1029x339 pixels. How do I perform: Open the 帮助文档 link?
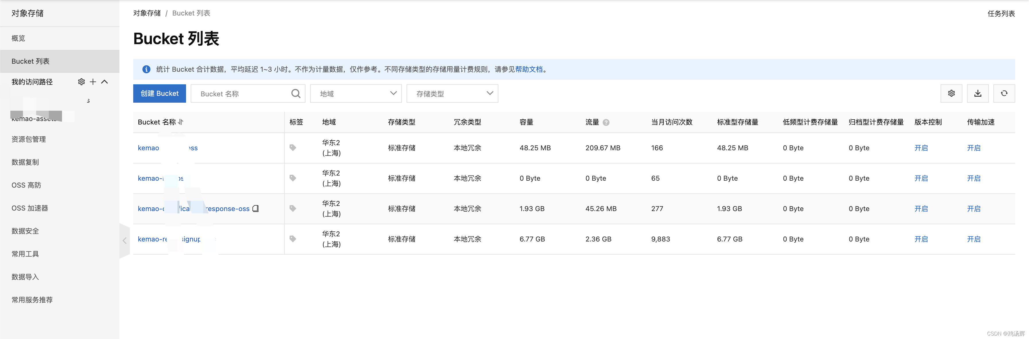529,69
